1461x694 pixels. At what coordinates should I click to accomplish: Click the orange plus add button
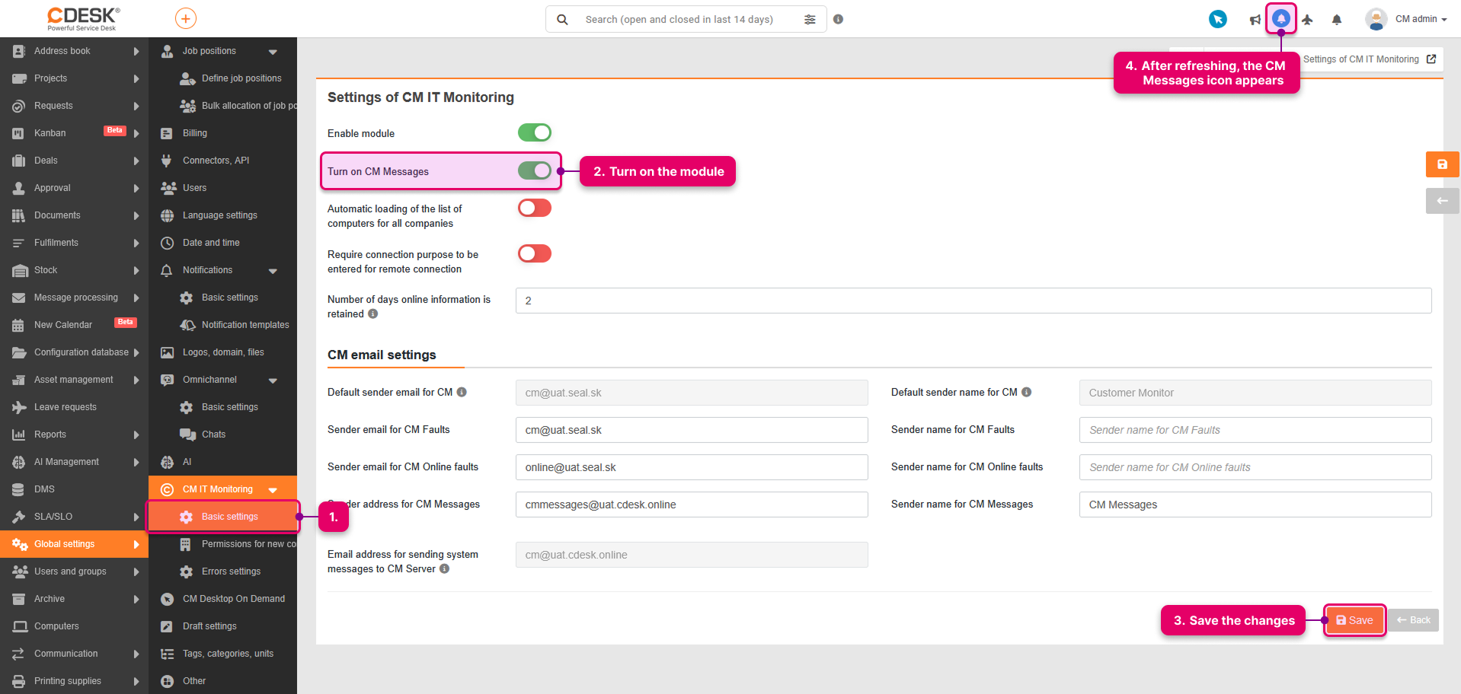pyautogui.click(x=186, y=18)
